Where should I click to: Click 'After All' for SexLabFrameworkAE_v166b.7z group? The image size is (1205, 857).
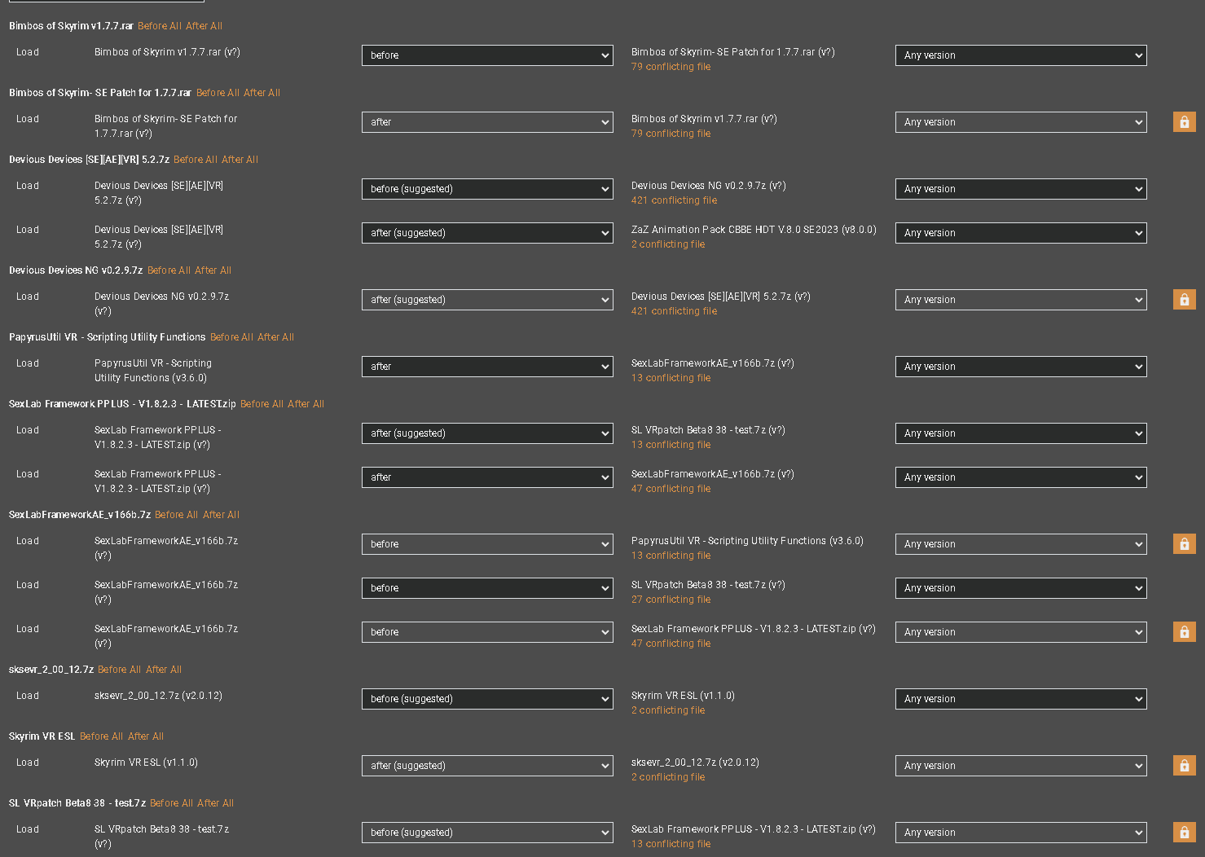(221, 515)
